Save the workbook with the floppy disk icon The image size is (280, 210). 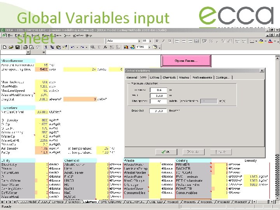pos(17,47)
